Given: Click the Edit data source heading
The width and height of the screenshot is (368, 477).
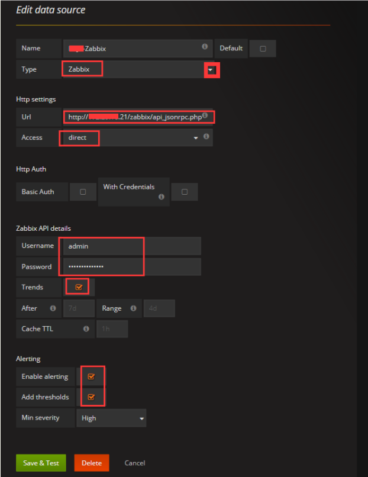Looking at the screenshot, I should (x=50, y=10).
